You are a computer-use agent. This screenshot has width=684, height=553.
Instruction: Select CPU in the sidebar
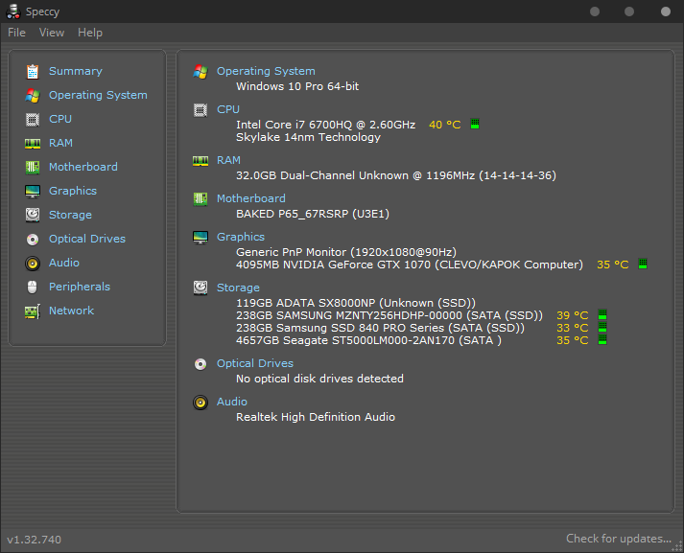tap(60, 119)
